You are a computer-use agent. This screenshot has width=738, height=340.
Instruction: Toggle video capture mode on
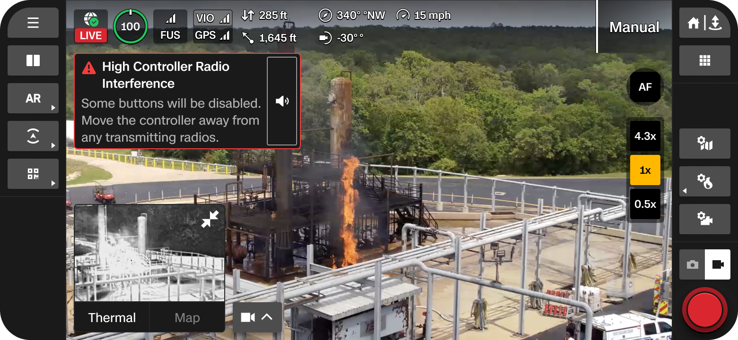[x=718, y=264]
